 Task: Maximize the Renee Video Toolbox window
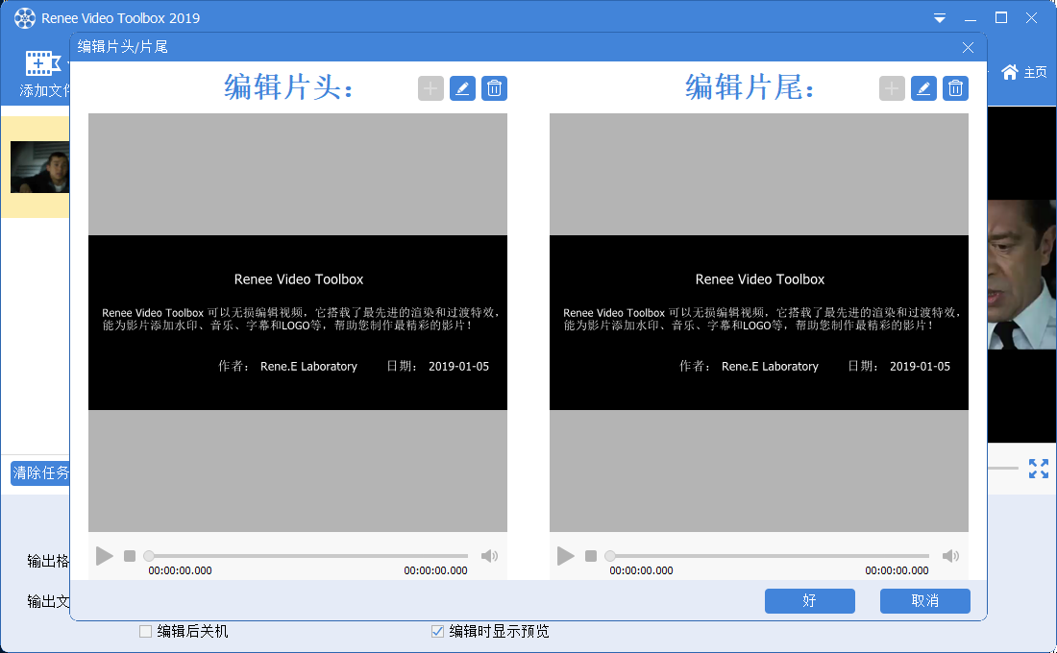pos(1001,18)
